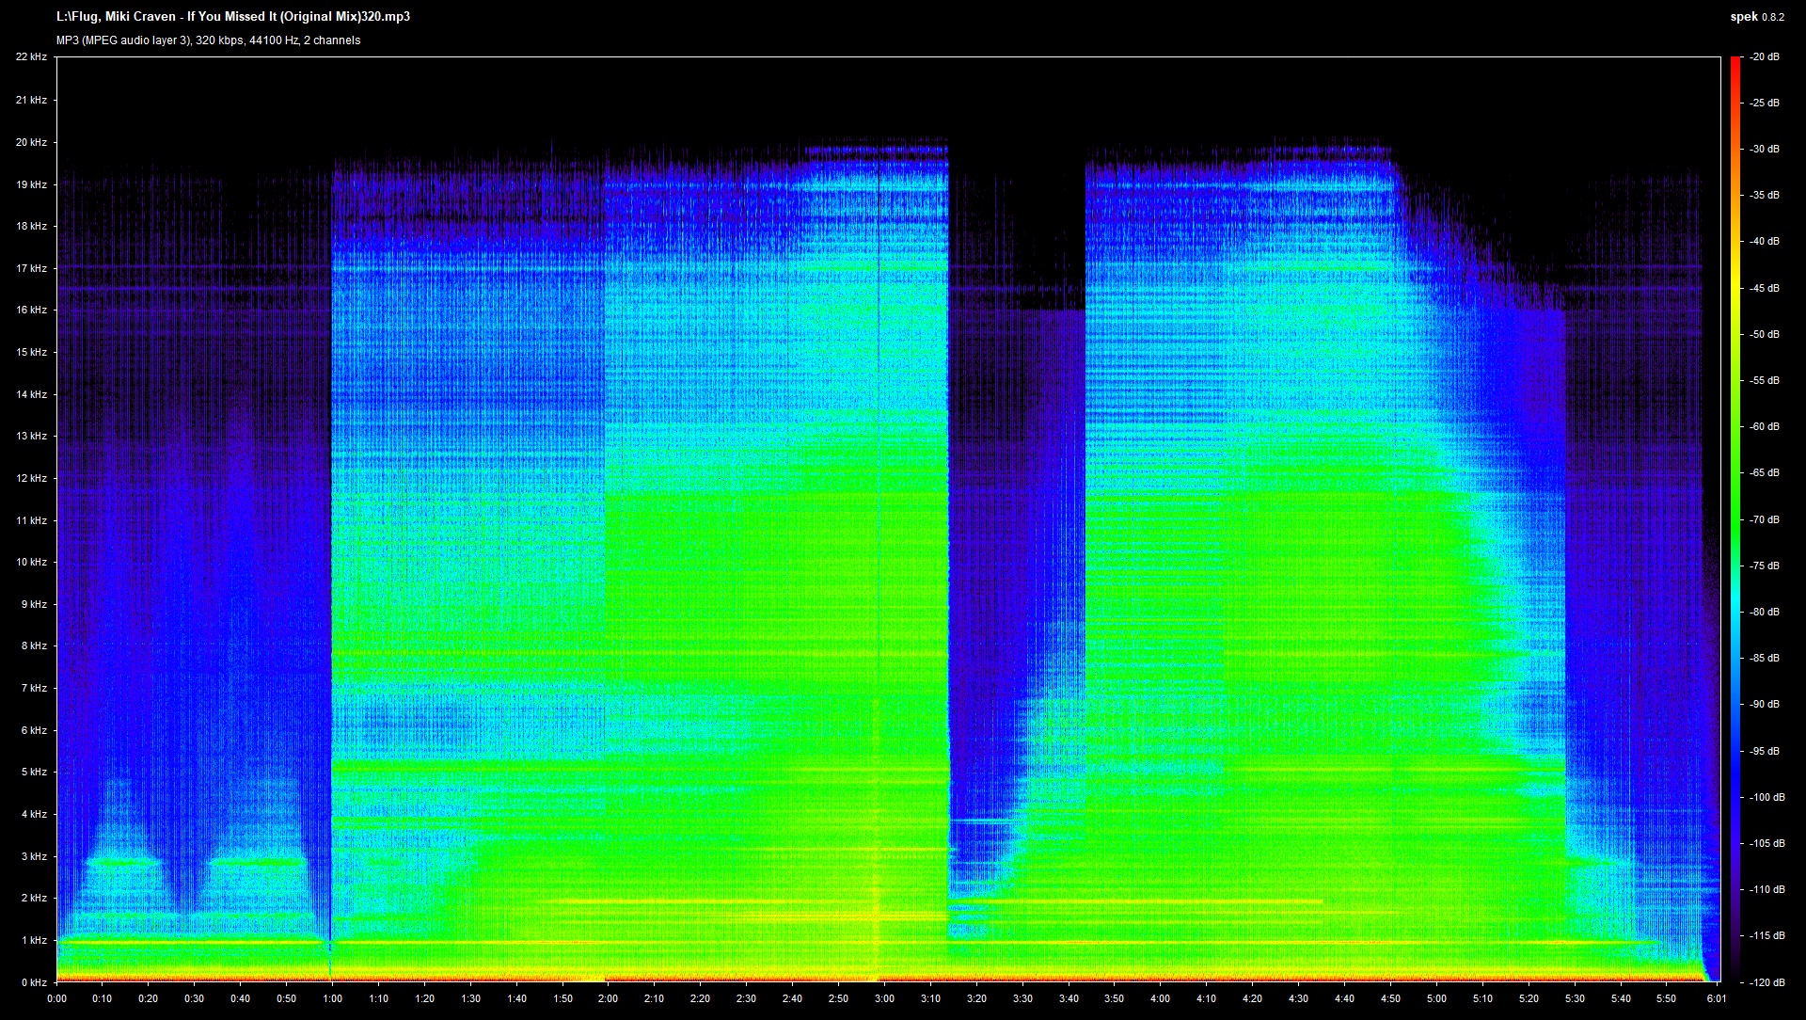Click the MP3 codec description line
The width and height of the screenshot is (1806, 1020).
click(122, 40)
